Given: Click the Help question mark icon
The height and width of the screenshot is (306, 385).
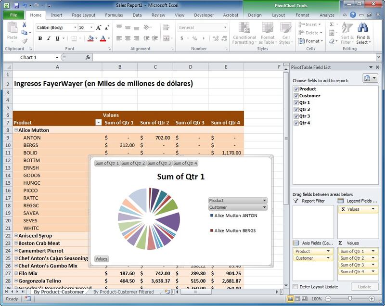Looking at the screenshot, I should 353,15.
